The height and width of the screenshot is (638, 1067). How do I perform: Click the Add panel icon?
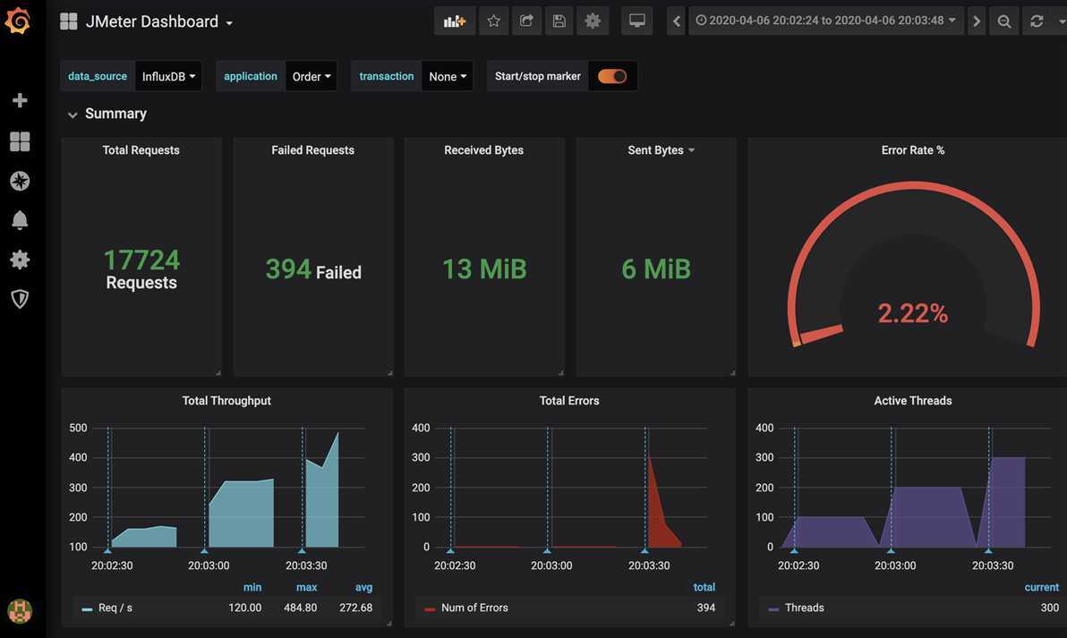click(455, 21)
